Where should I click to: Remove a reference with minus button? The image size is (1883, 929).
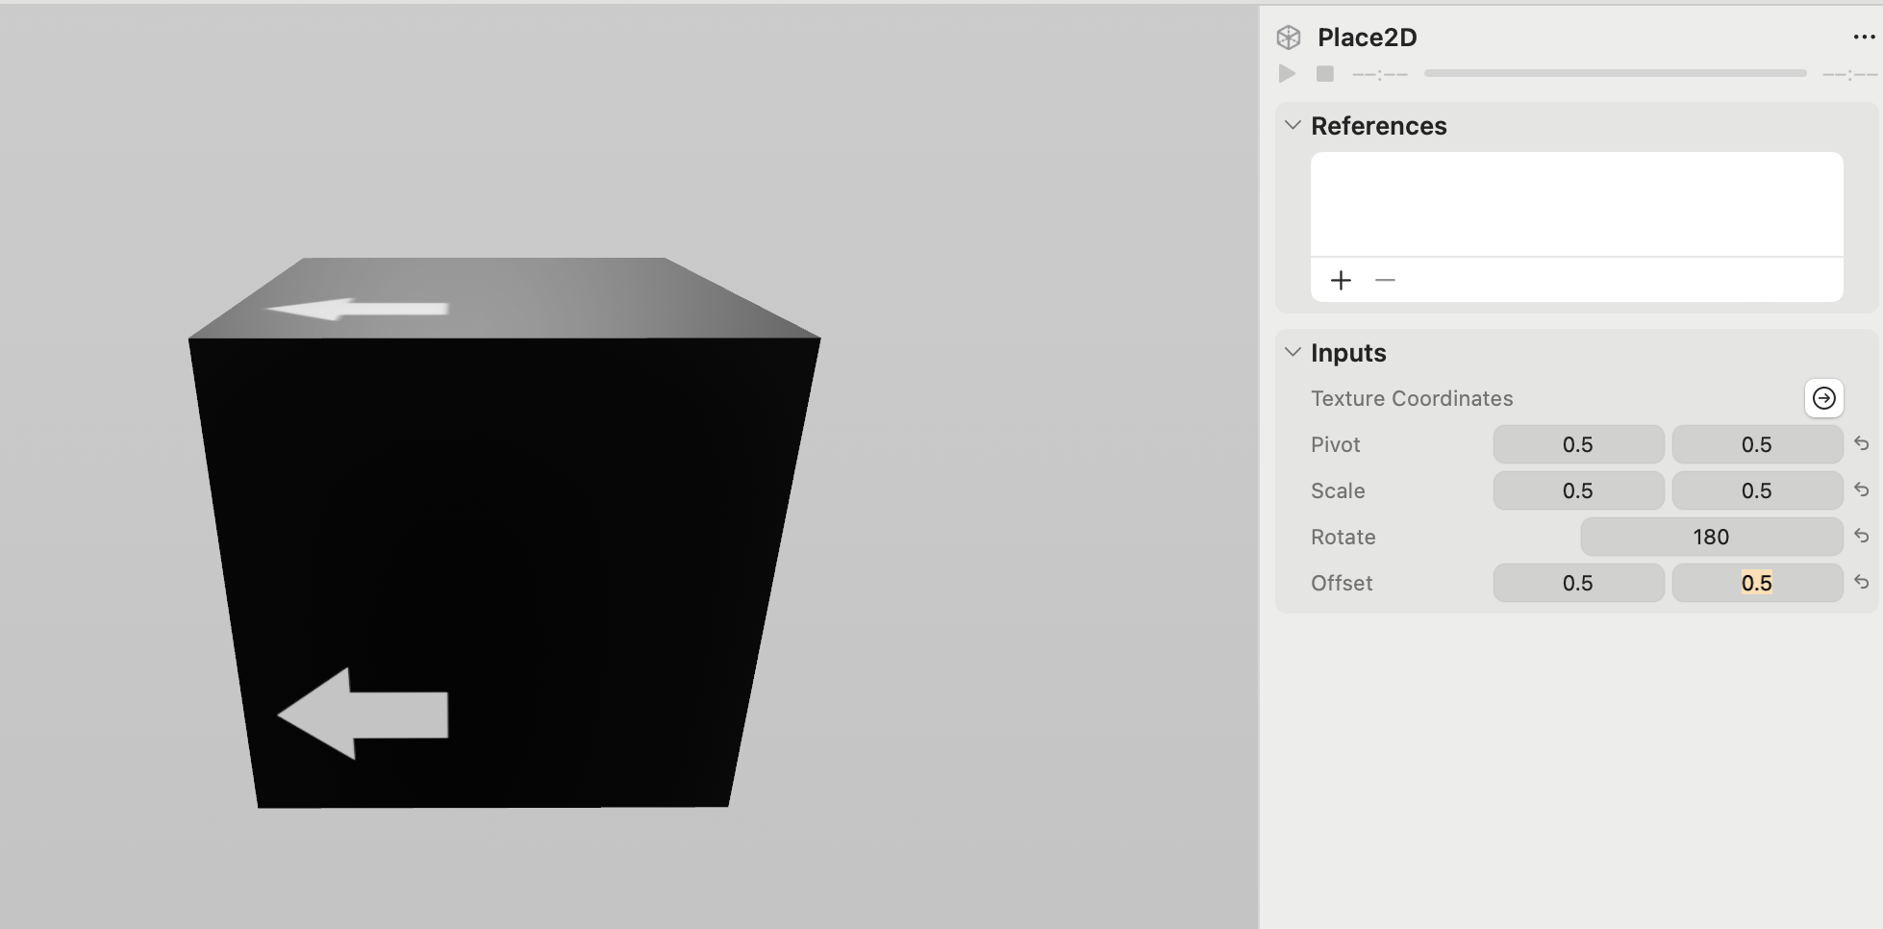pyautogui.click(x=1385, y=280)
